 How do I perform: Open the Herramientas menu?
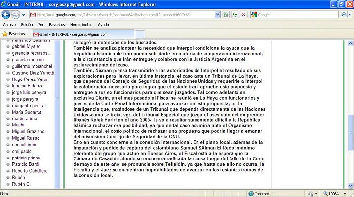click(x=81, y=25)
